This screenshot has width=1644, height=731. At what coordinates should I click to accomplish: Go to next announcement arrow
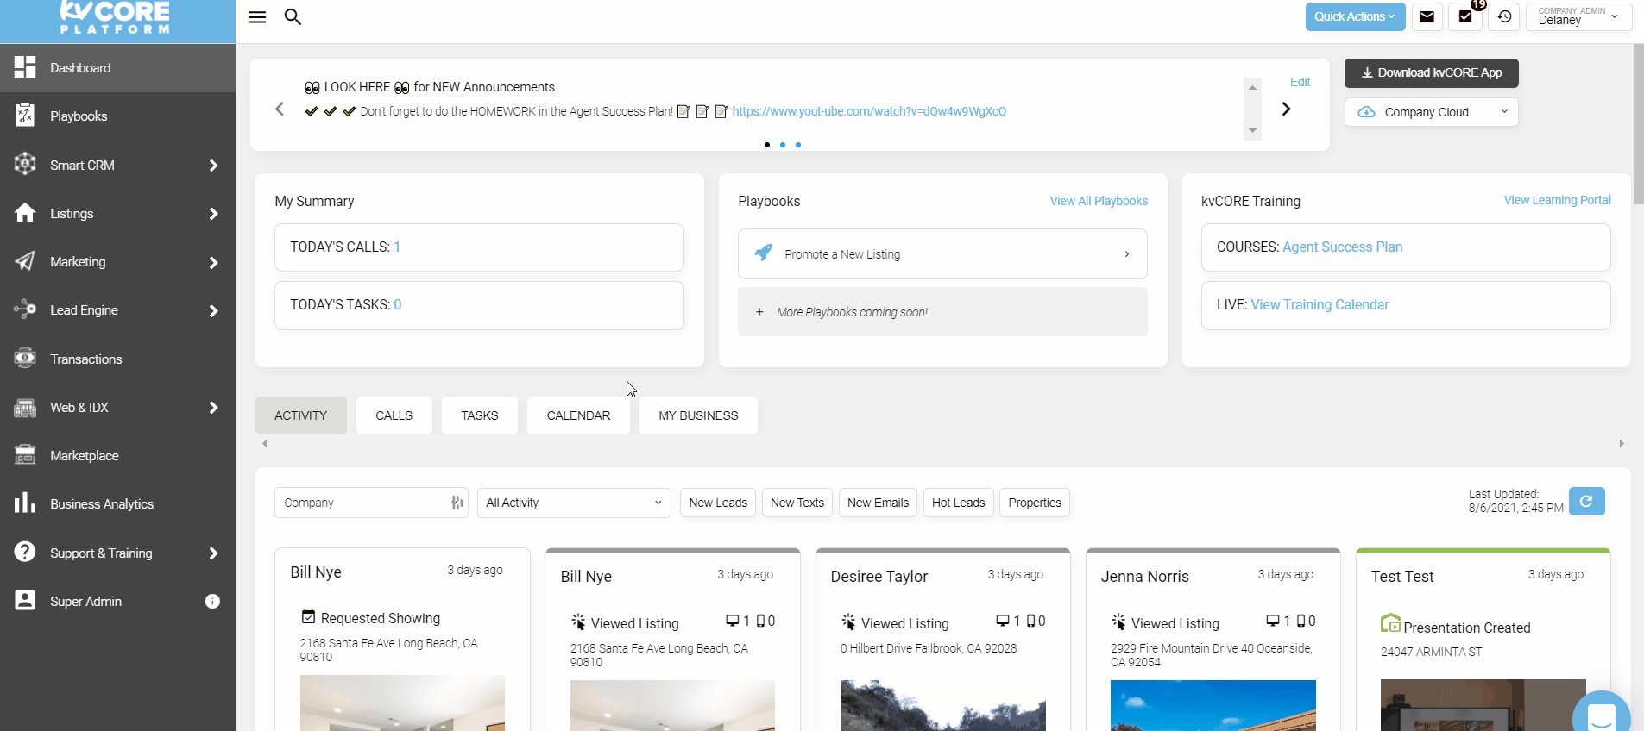click(x=1286, y=109)
